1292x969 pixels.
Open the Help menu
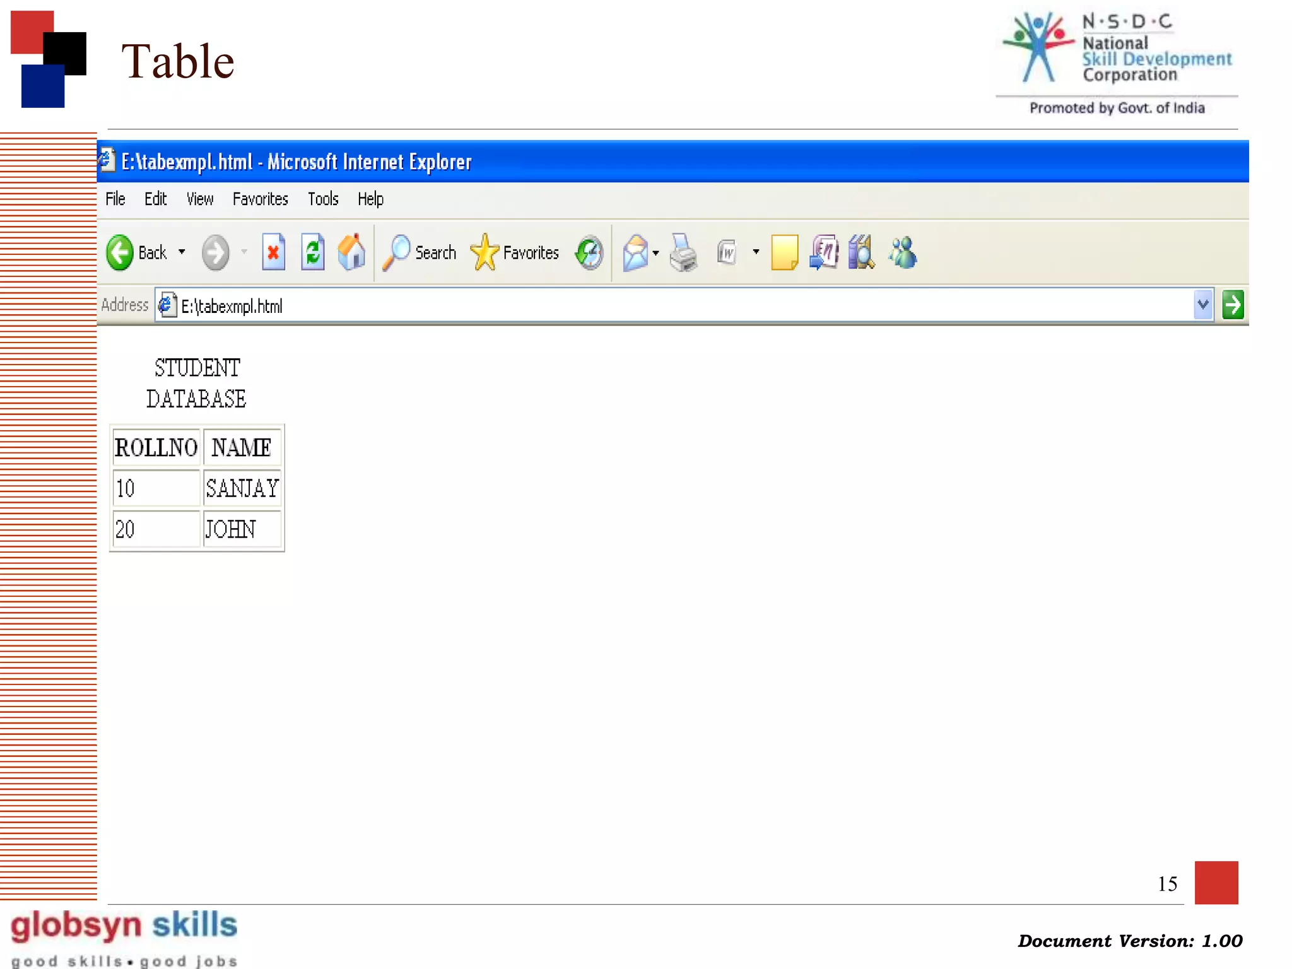click(370, 199)
